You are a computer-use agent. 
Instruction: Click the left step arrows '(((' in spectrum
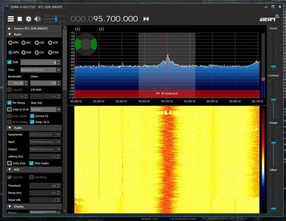78,29
